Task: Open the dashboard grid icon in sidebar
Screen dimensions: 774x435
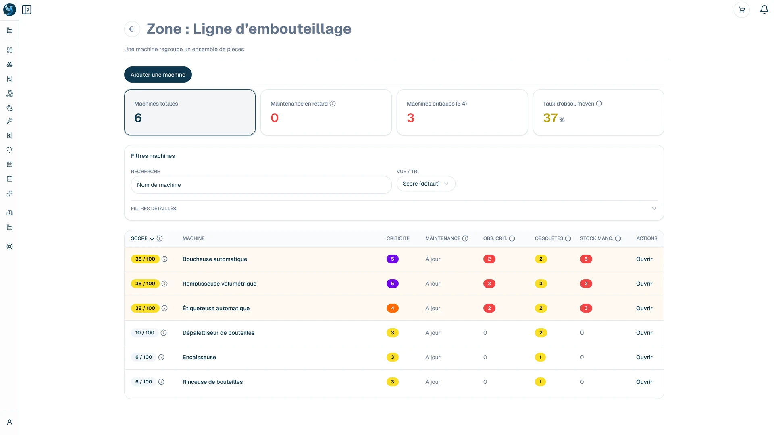Action: [10, 50]
